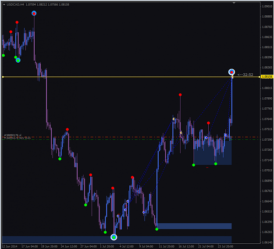Image resolution: width=274 pixels, height=249 pixels.
Task: Select the yellow trade arrow near 1.07640 on 16 Jul
Action: pyautogui.click(x=173, y=119)
